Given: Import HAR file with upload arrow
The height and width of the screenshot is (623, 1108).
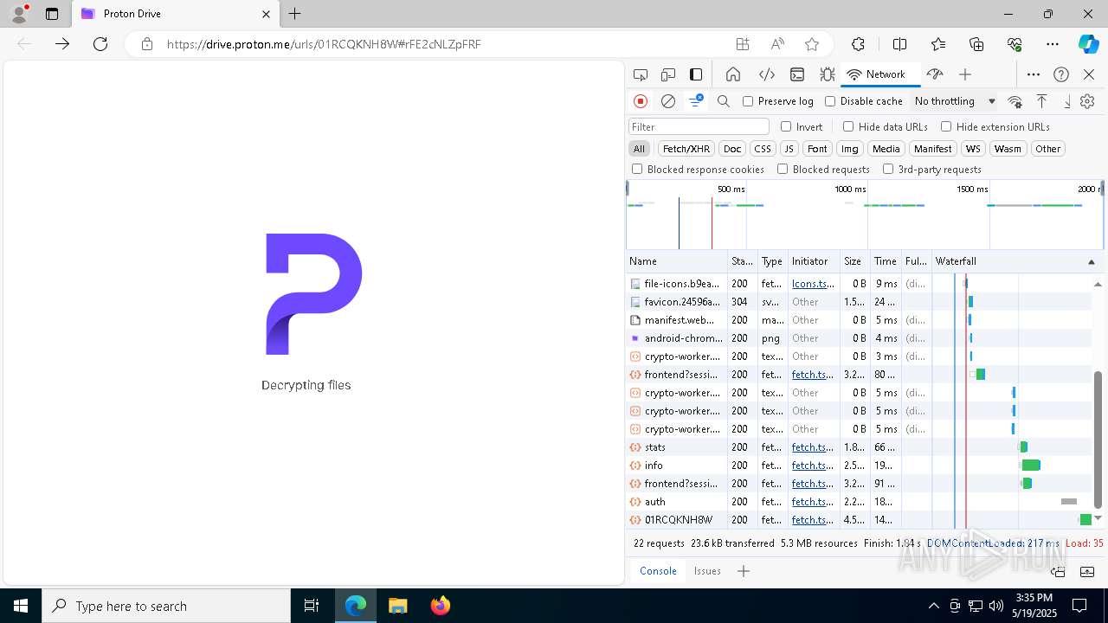Looking at the screenshot, I should click(x=1042, y=101).
